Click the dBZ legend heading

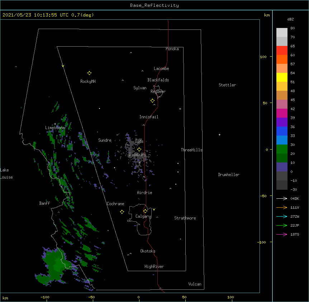[x=290, y=19]
